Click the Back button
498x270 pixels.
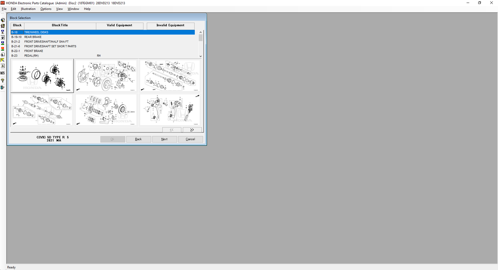point(139,139)
